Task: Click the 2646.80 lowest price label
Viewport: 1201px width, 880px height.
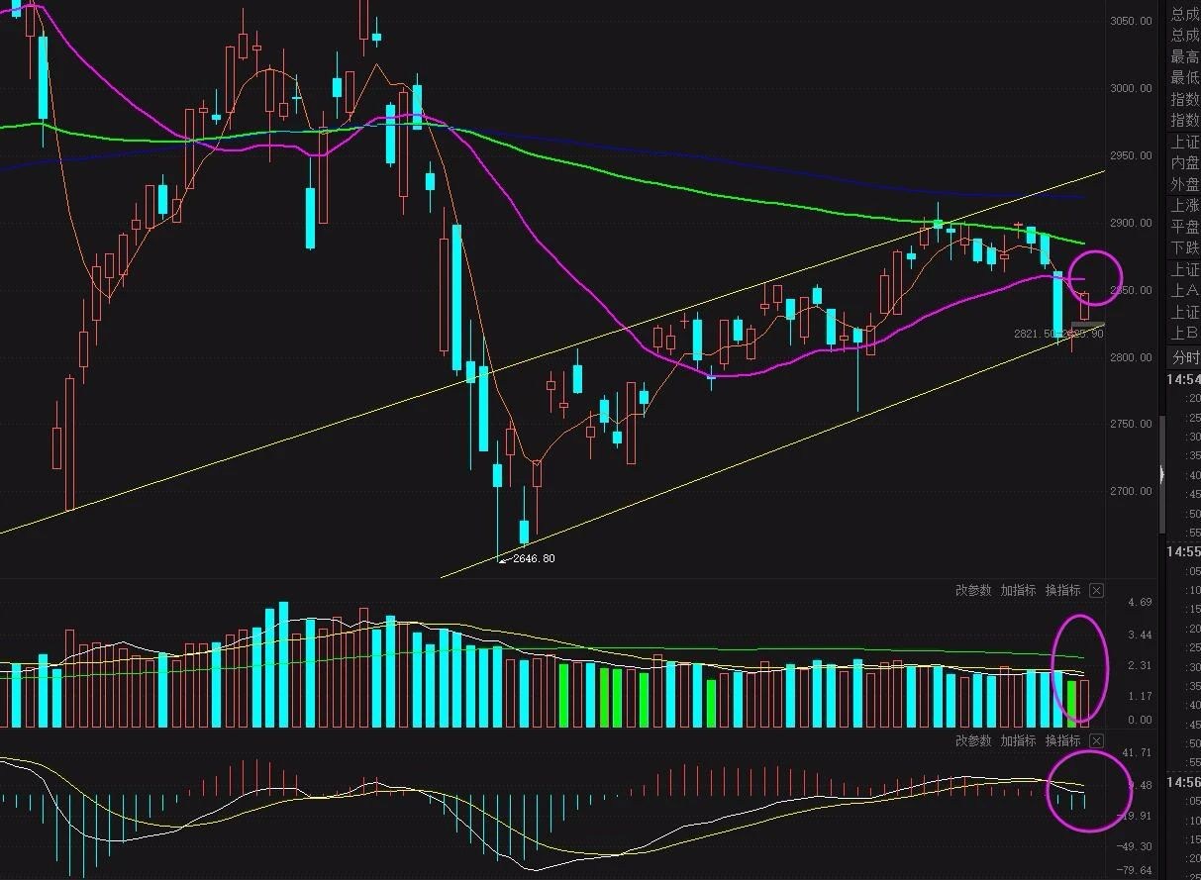Action: (534, 558)
